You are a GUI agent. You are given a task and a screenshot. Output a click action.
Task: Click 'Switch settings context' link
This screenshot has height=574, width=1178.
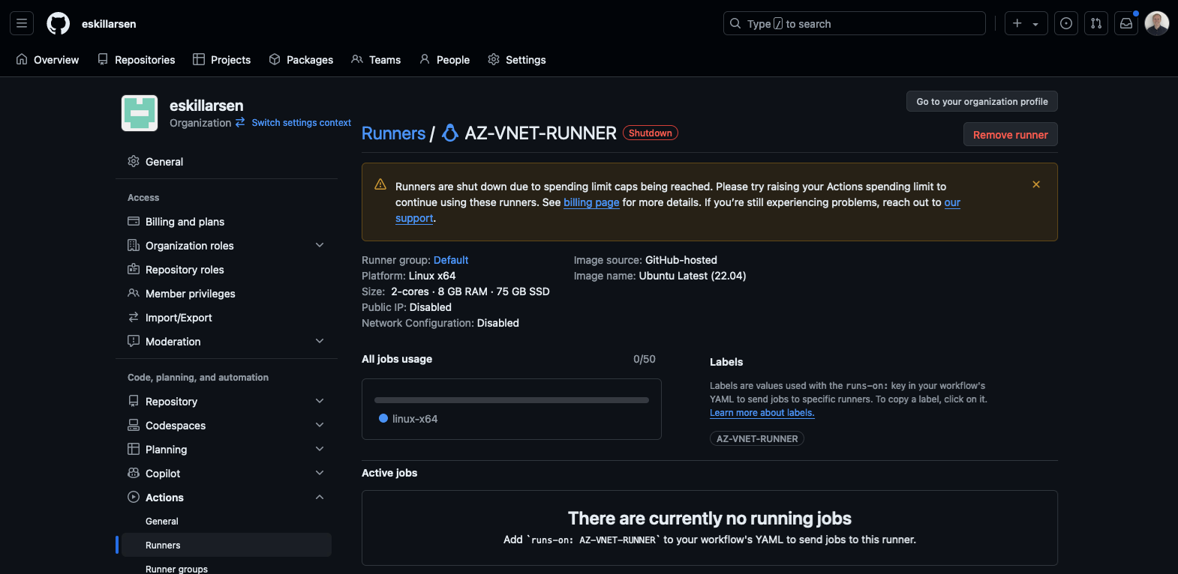click(x=301, y=122)
